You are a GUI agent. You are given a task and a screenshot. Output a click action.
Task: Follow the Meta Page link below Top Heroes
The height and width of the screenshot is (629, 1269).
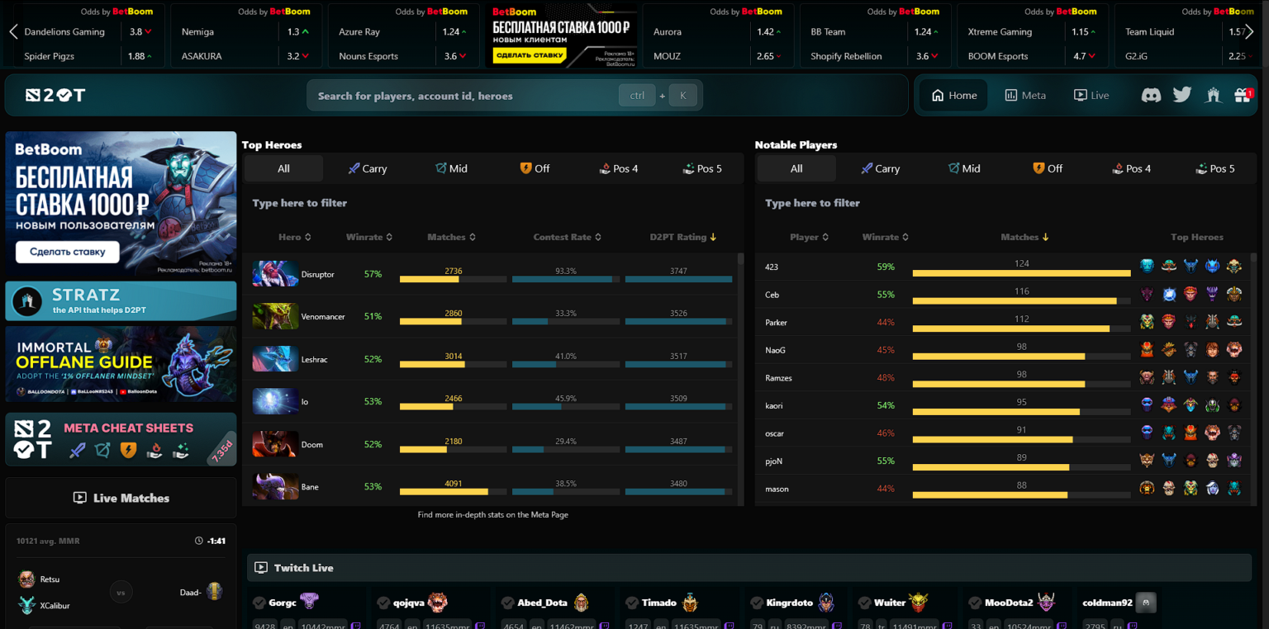tap(492, 514)
